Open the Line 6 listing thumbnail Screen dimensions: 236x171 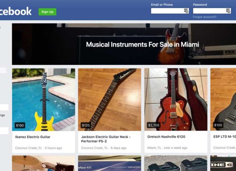[x=223, y=163]
